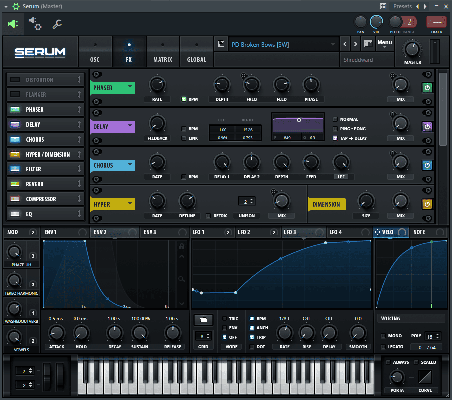Click the envelope ATTACK knob
The height and width of the screenshot is (400, 452).
coord(56,333)
